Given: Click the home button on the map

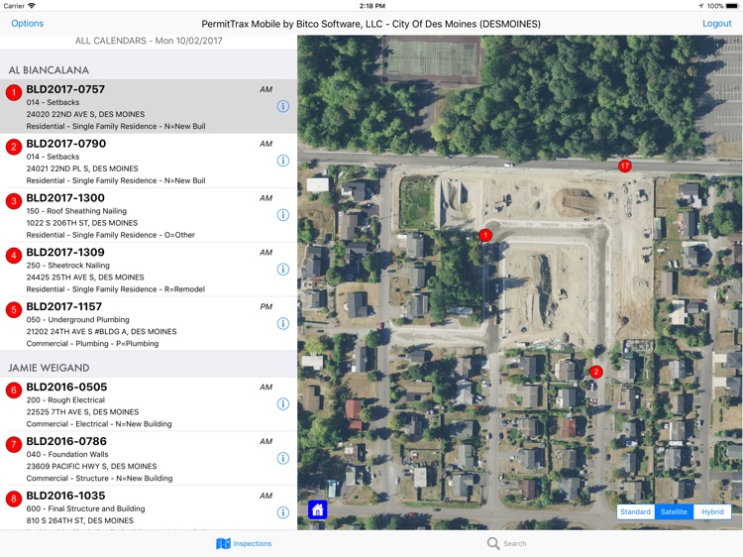Looking at the screenshot, I should coord(317,510).
